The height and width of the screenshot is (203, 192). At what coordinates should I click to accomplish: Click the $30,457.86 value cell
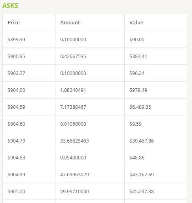point(142,141)
